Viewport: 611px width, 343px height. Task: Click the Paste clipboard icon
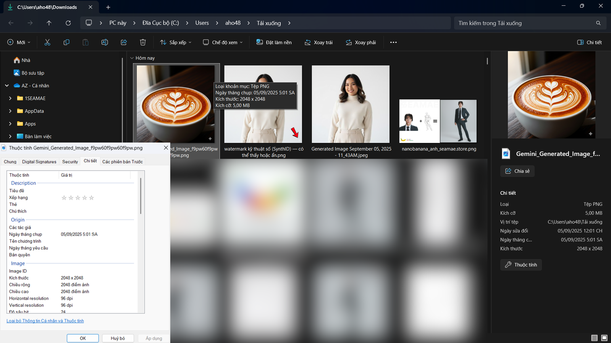point(86,42)
